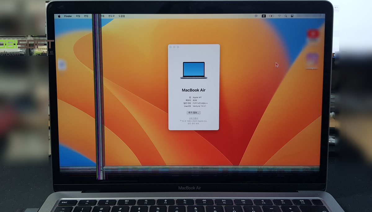This screenshot has height=212, width=372.
Task: Select serial number FVFF491UQ6L4
Action: (200, 103)
